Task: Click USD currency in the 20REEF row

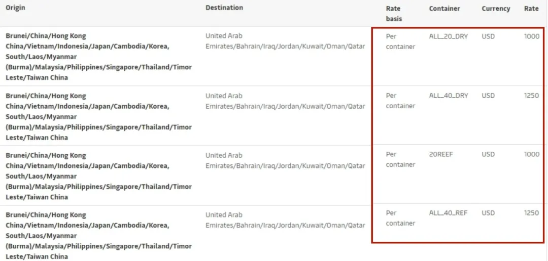Action: pos(488,154)
